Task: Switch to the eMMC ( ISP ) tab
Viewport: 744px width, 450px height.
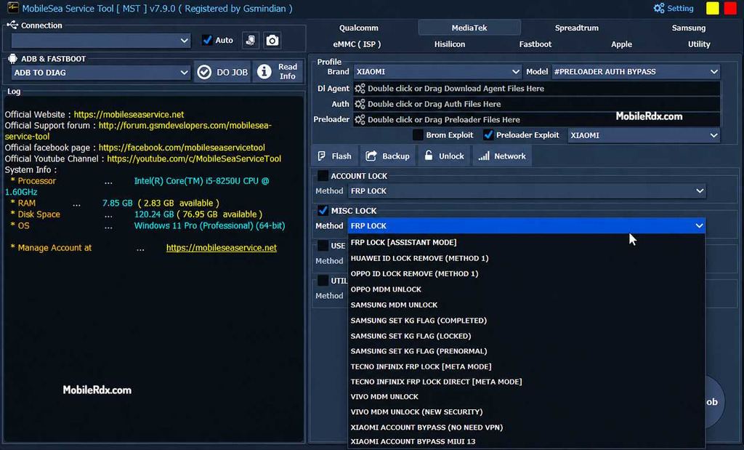Action: click(x=357, y=44)
